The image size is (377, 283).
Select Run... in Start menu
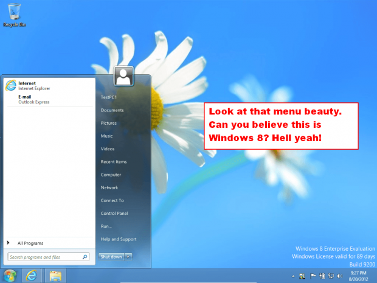coord(106,226)
